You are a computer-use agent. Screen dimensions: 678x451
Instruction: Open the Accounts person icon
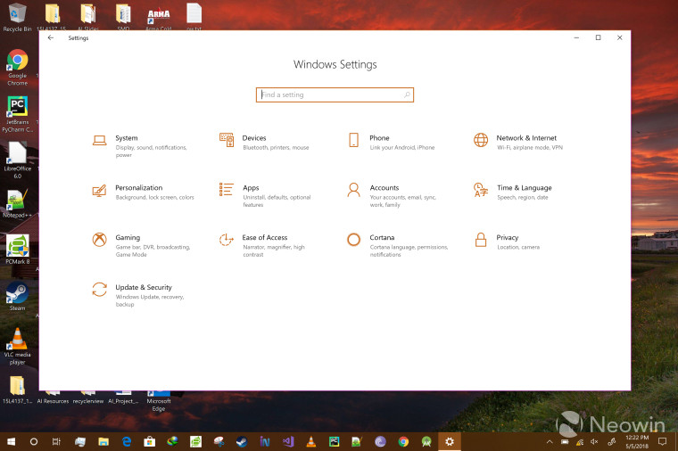point(353,190)
